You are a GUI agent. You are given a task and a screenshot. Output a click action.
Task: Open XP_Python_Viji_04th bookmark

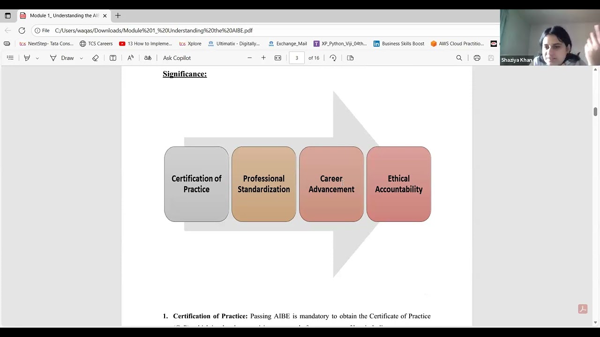(x=340, y=44)
